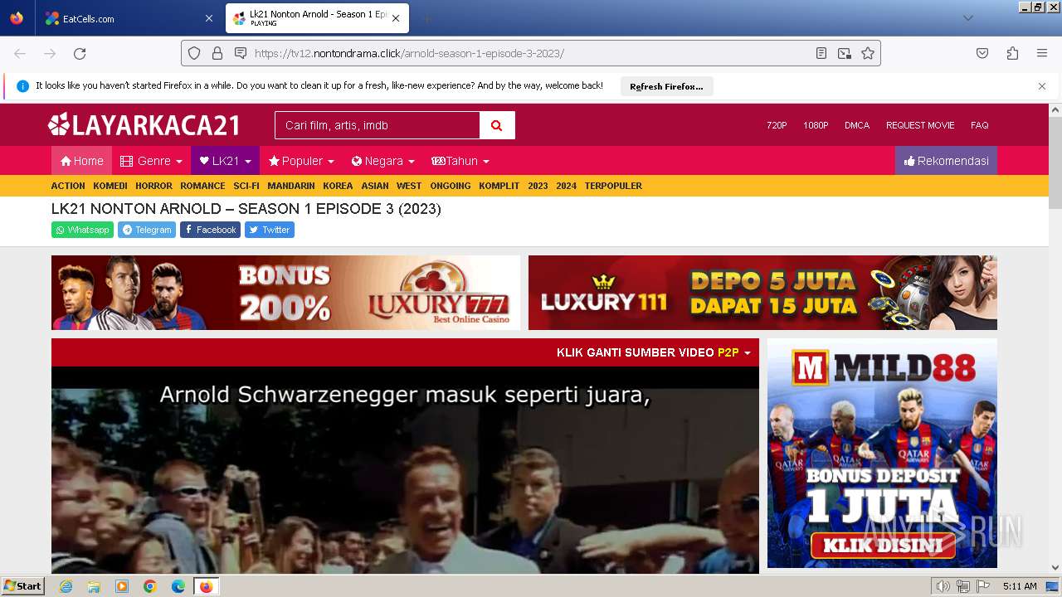Viewport: 1062px width, 597px height.
Task: Select the TERPOPULER category
Action: pyautogui.click(x=613, y=186)
